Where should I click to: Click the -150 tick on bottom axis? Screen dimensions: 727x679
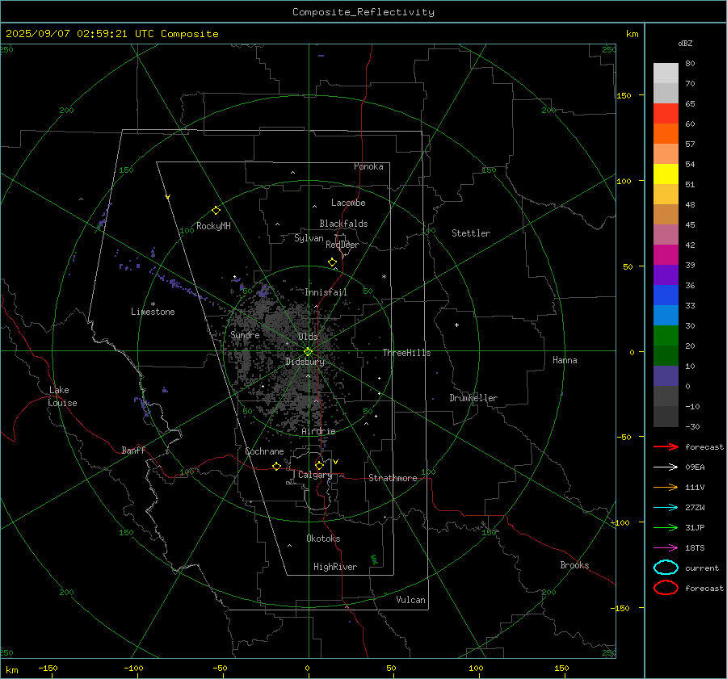[48, 668]
